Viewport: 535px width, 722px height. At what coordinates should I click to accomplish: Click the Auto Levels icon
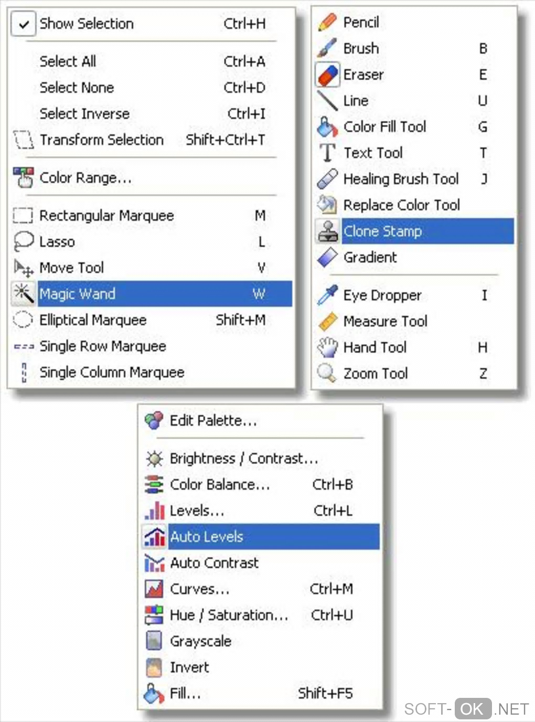pyautogui.click(x=154, y=537)
